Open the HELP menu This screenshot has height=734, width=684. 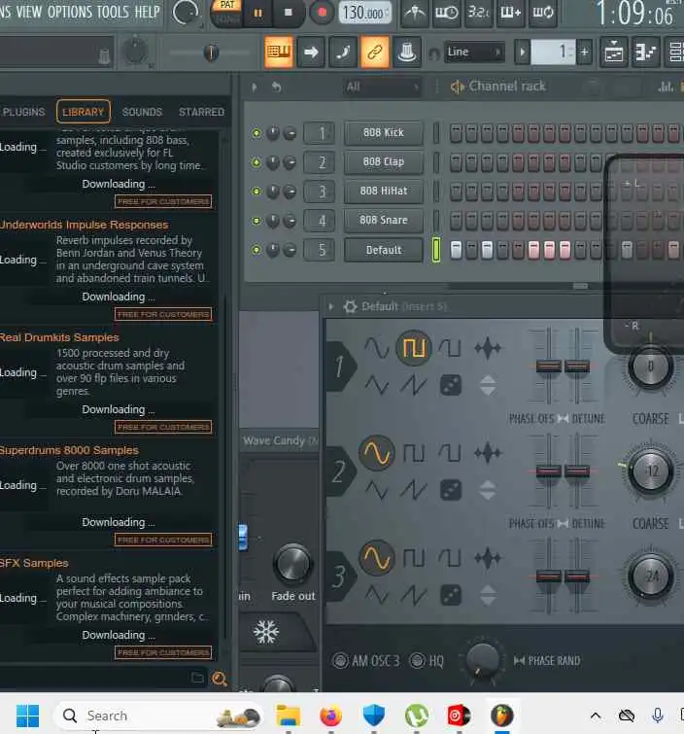(x=147, y=12)
